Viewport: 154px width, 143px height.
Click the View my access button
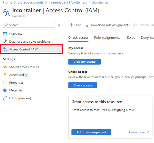[84, 62]
